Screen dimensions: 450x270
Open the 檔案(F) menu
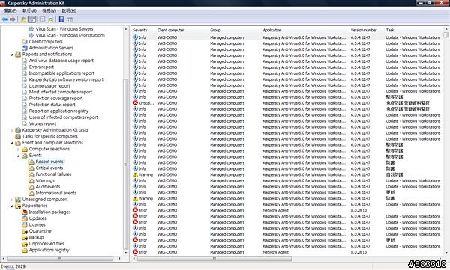click(10, 10)
